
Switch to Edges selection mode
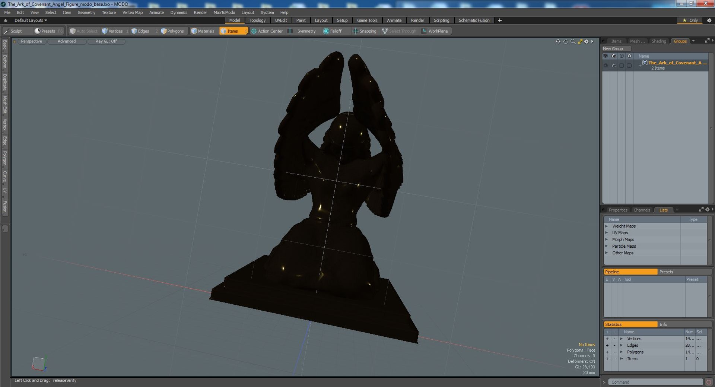(140, 31)
